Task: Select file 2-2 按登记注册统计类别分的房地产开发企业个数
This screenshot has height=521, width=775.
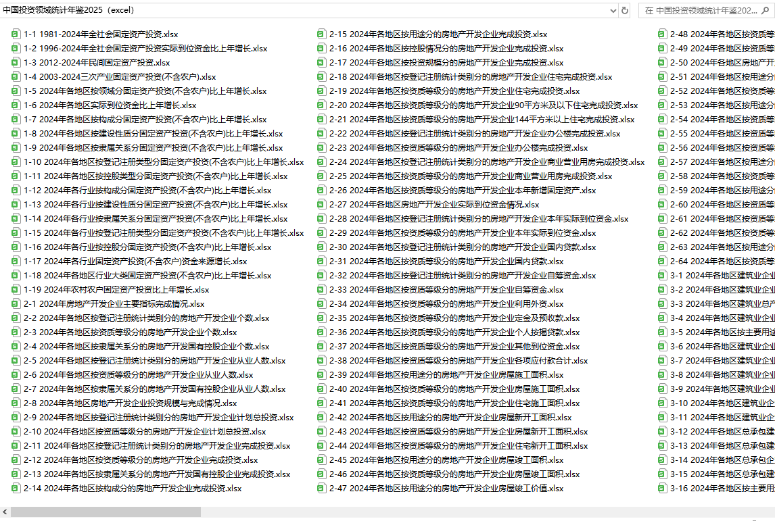Action: coord(146,318)
